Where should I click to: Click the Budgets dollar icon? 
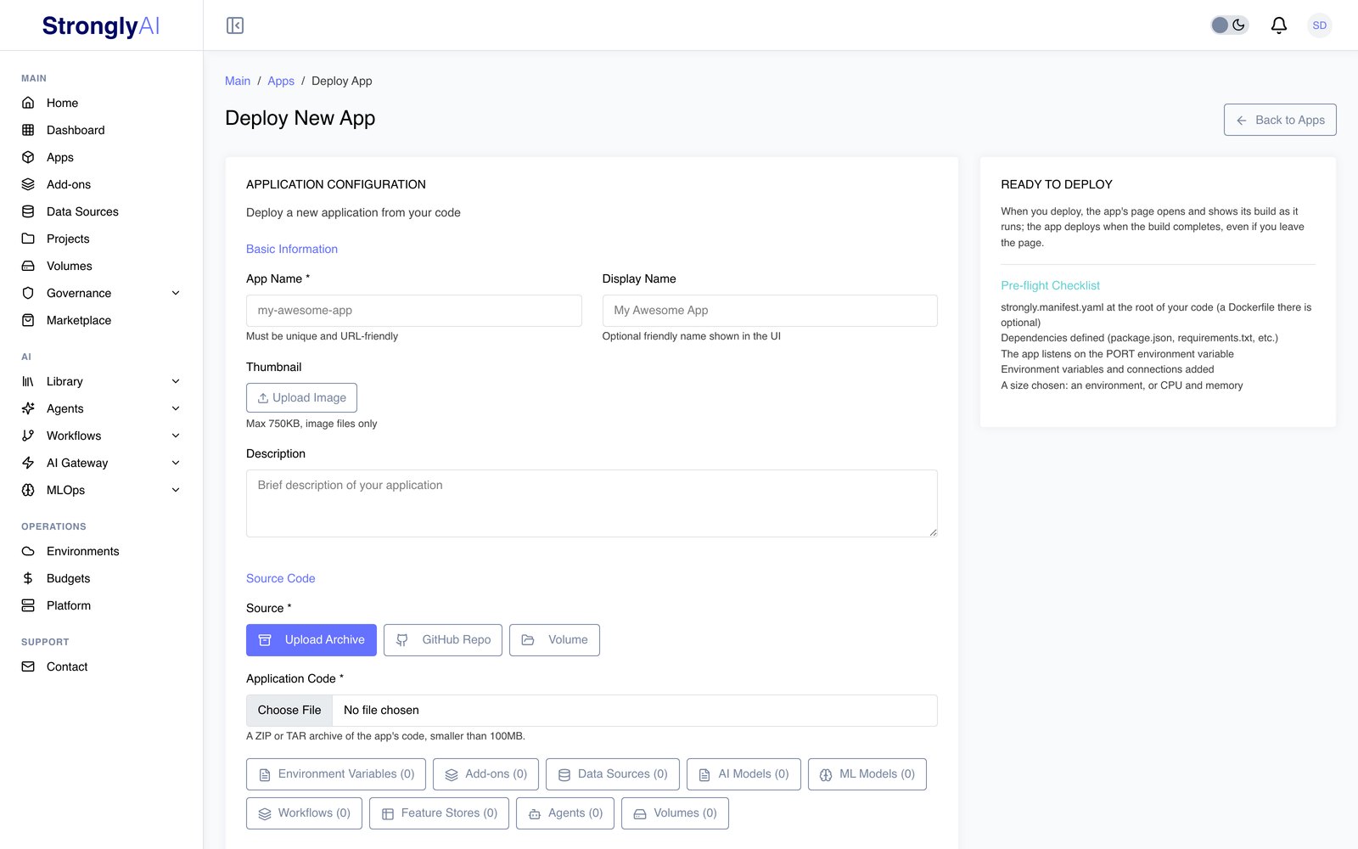pyautogui.click(x=28, y=578)
